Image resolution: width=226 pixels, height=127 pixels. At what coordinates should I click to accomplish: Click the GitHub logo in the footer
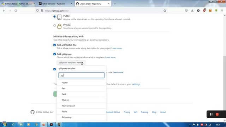(32, 112)
